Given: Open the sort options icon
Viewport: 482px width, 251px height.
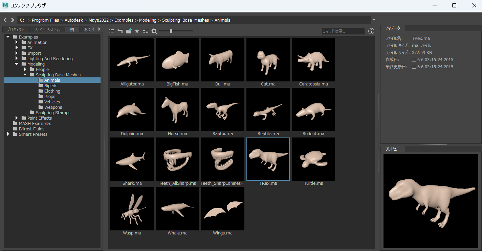Looking at the screenshot, I should (x=146, y=31).
